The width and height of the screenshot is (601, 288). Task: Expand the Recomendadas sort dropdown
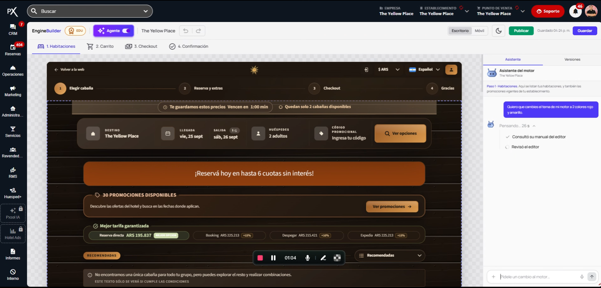coord(390,255)
